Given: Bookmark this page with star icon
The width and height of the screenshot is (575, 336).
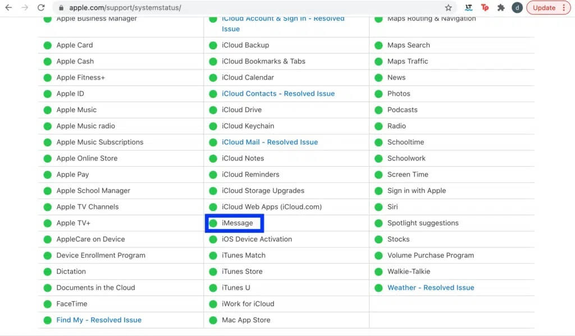Looking at the screenshot, I should tap(448, 8).
